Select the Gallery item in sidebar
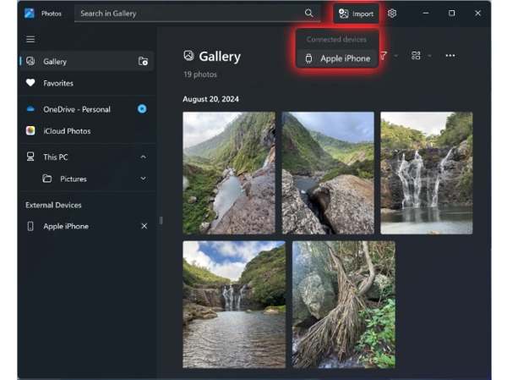 (x=55, y=61)
